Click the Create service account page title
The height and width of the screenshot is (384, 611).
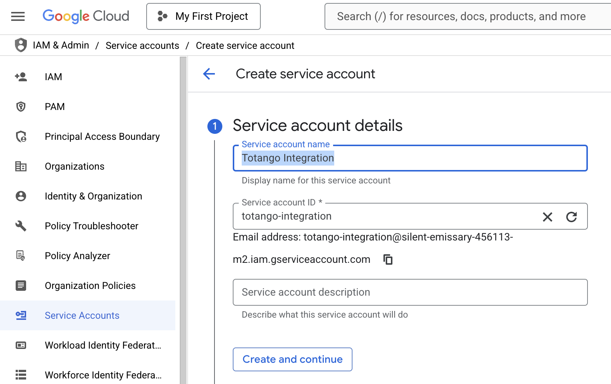tap(305, 74)
